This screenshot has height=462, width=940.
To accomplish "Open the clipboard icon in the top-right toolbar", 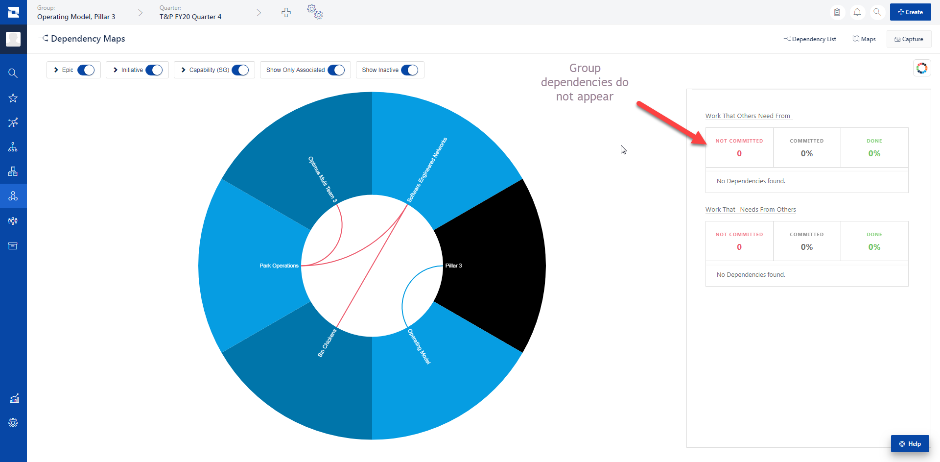I will pos(837,12).
